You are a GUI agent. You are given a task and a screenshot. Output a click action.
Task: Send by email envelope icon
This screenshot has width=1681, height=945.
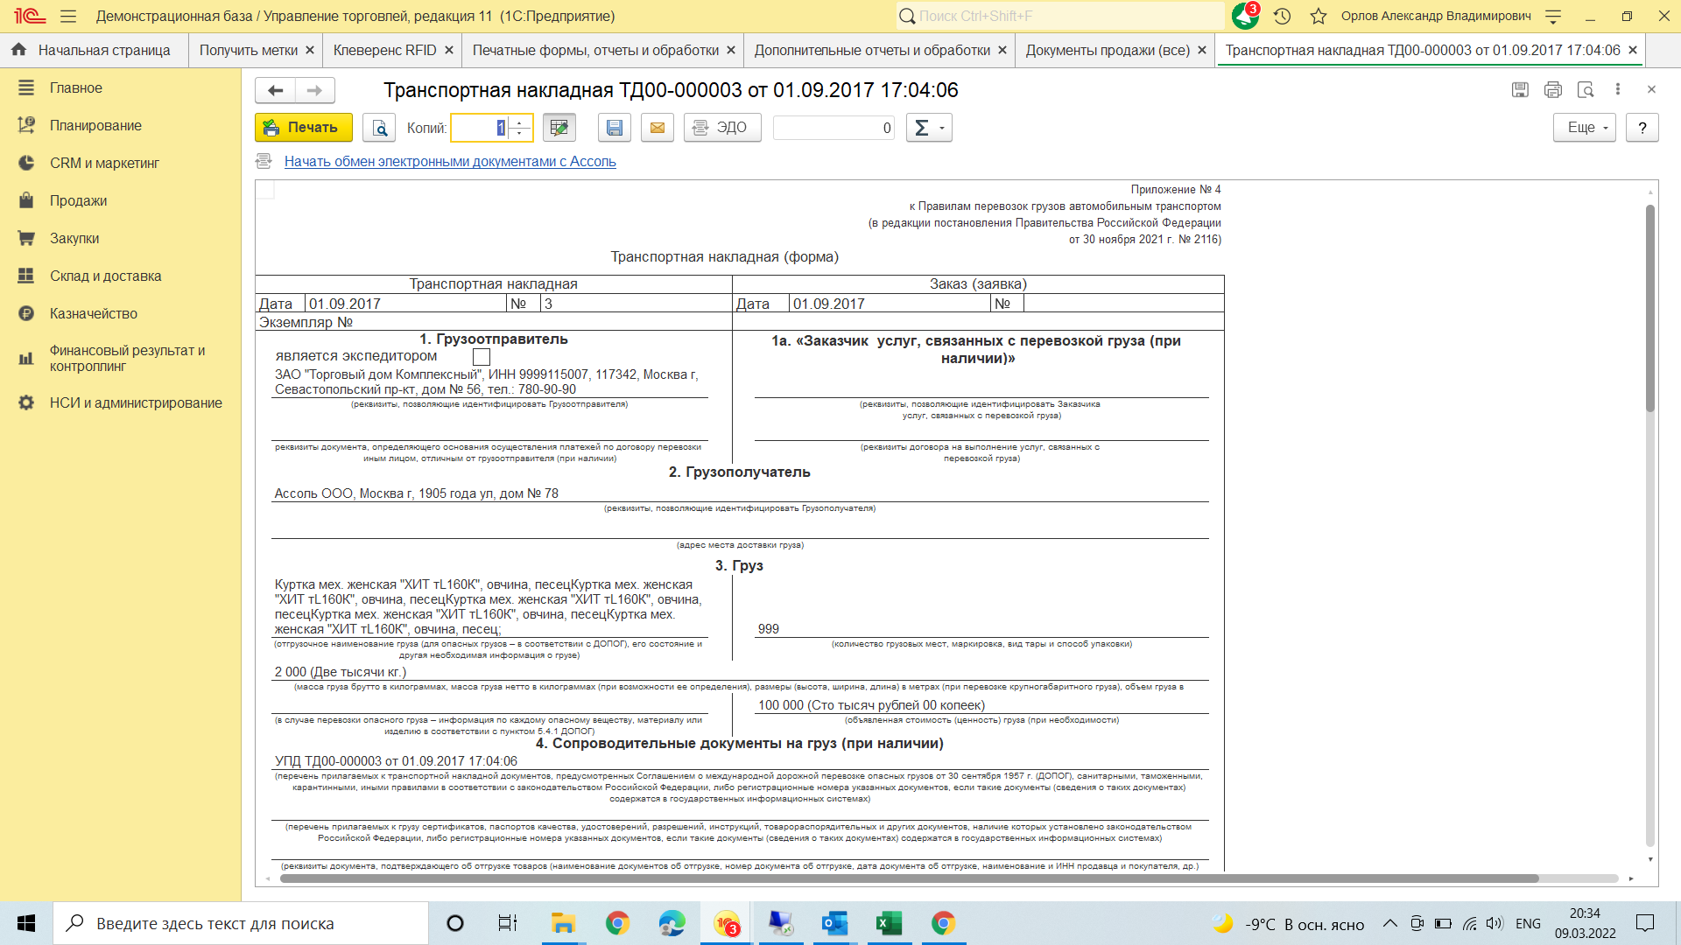click(657, 128)
